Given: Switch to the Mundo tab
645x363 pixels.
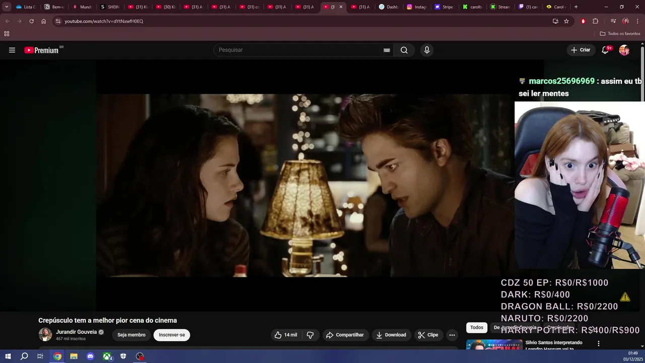Looking at the screenshot, I should click(x=82, y=7).
